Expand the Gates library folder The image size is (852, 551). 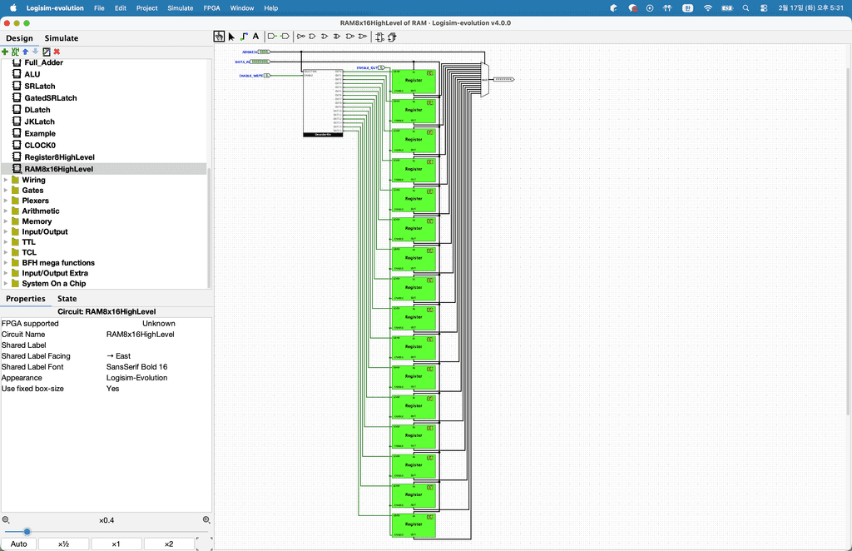6,191
